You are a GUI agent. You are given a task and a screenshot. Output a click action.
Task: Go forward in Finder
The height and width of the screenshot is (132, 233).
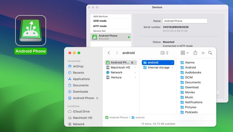(117, 53)
